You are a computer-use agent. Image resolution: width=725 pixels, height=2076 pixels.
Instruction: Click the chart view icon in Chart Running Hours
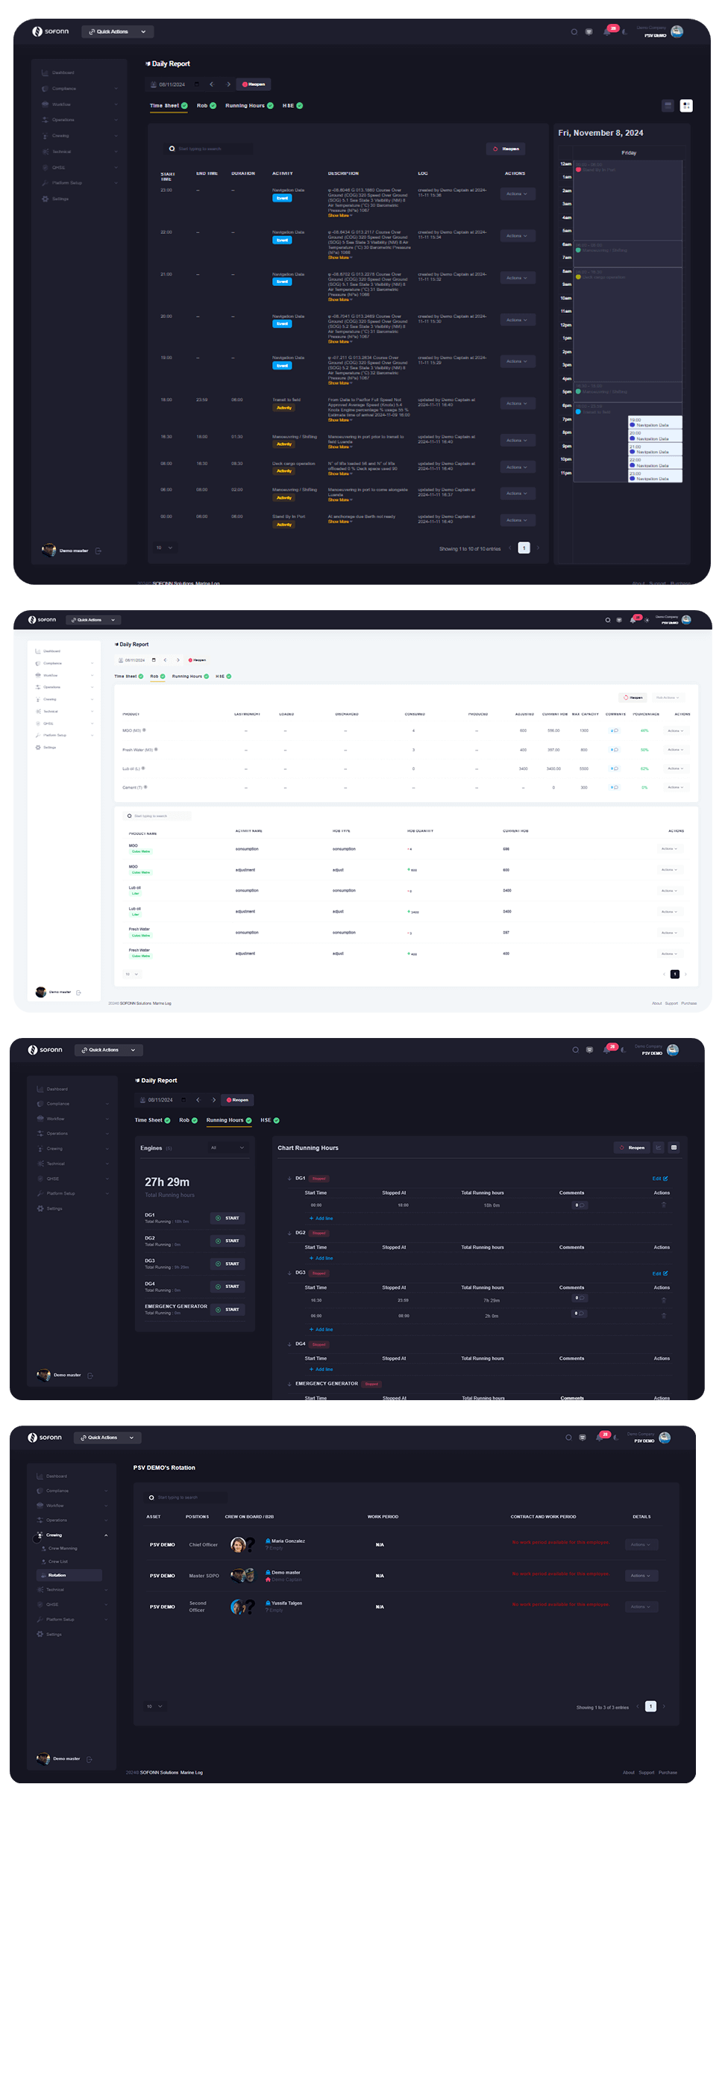tap(658, 1148)
